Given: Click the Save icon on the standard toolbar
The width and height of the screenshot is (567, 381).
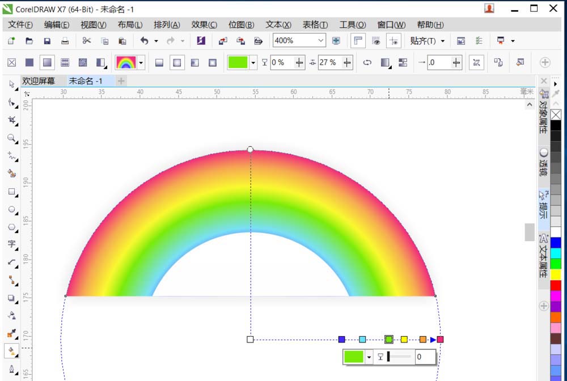Looking at the screenshot, I should (47, 40).
